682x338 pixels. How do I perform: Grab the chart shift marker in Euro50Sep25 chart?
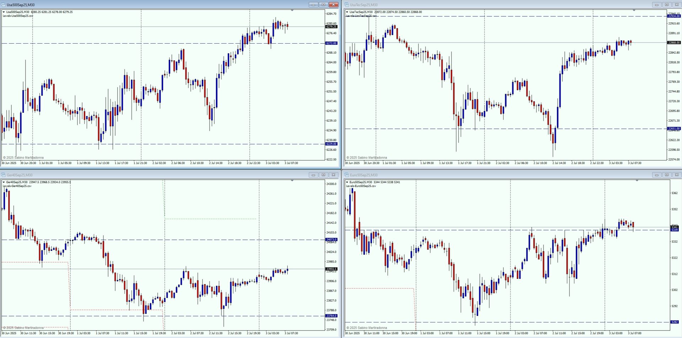pyautogui.click(x=637, y=181)
